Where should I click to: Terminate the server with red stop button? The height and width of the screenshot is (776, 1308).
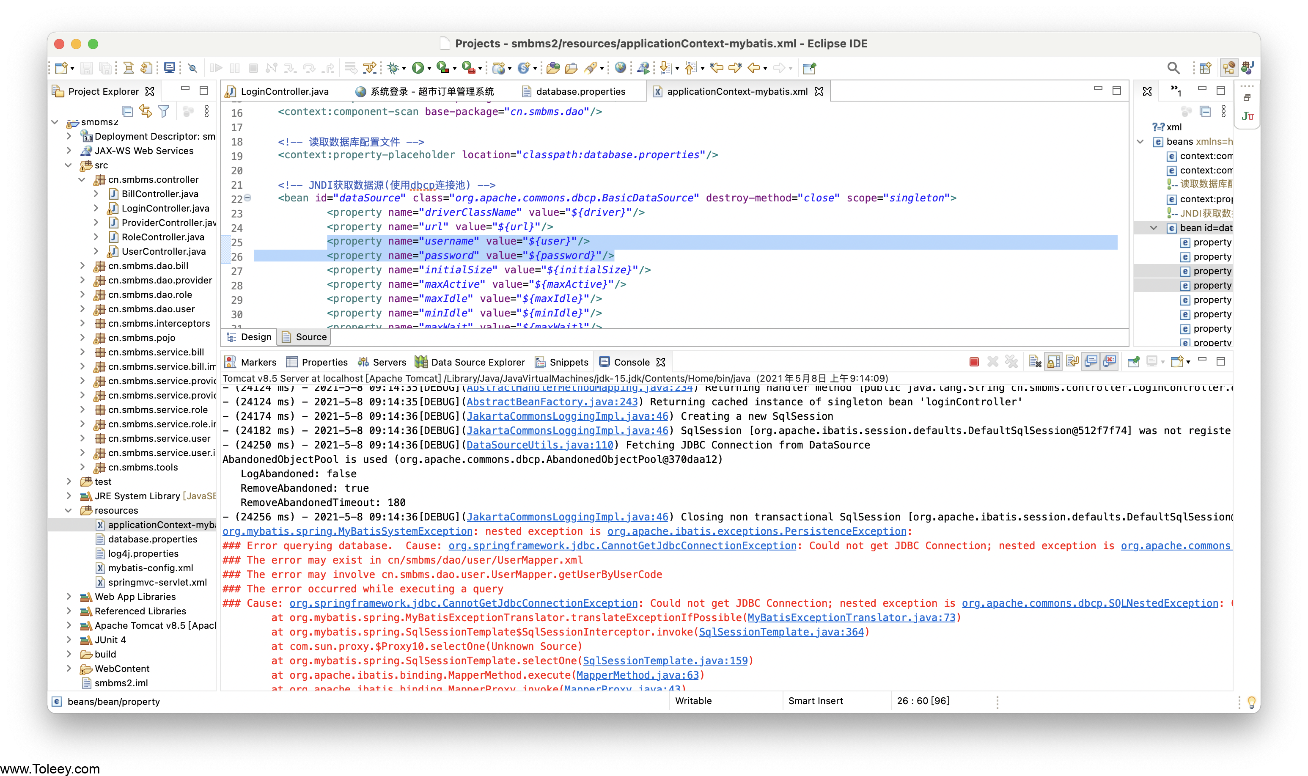(973, 362)
